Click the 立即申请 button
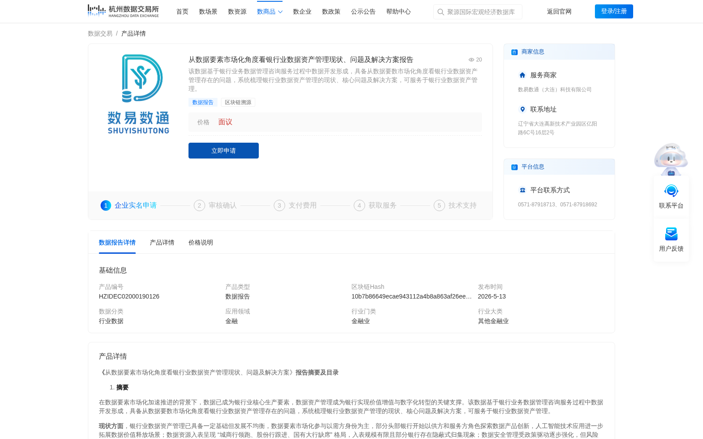The width and height of the screenshot is (703, 439). point(224,151)
